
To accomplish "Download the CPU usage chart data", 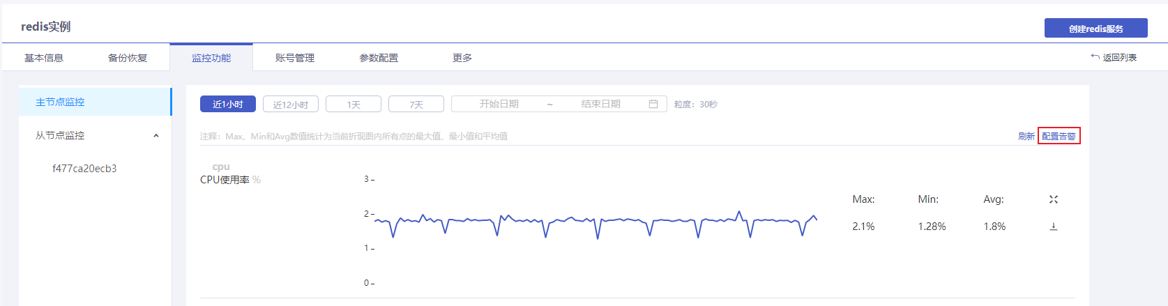I will [1054, 227].
